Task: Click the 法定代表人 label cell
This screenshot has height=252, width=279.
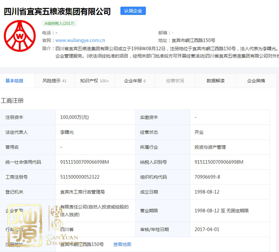Action: tap(28, 132)
